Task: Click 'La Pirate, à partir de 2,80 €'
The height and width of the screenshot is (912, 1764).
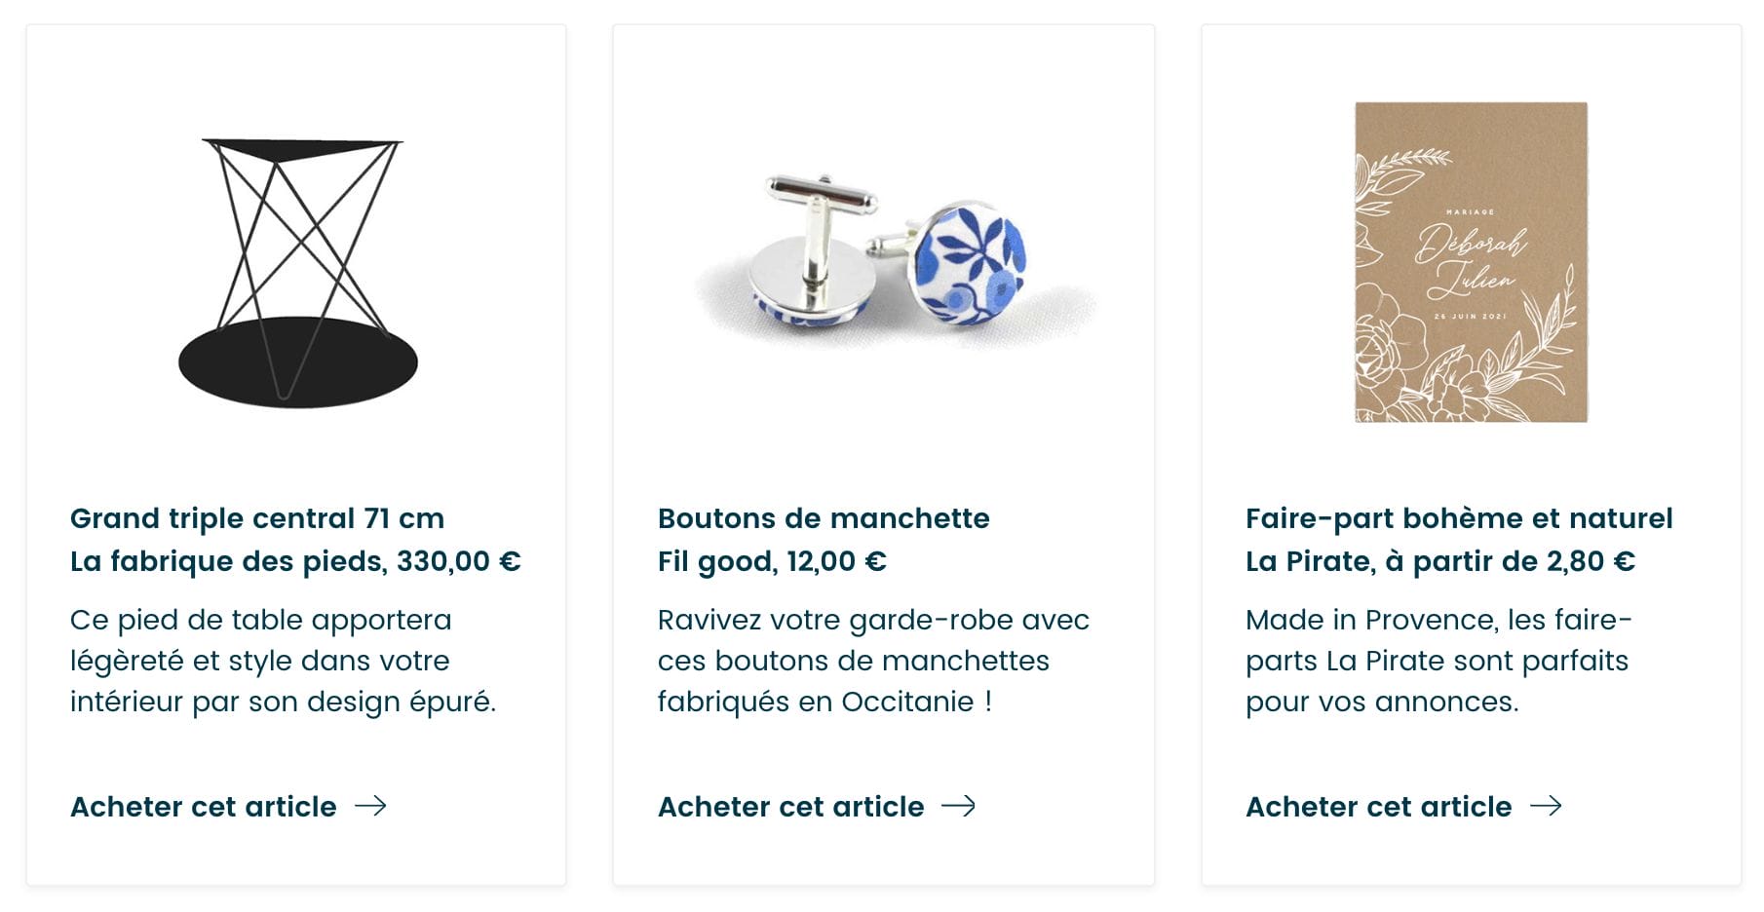Action: coord(1439,561)
